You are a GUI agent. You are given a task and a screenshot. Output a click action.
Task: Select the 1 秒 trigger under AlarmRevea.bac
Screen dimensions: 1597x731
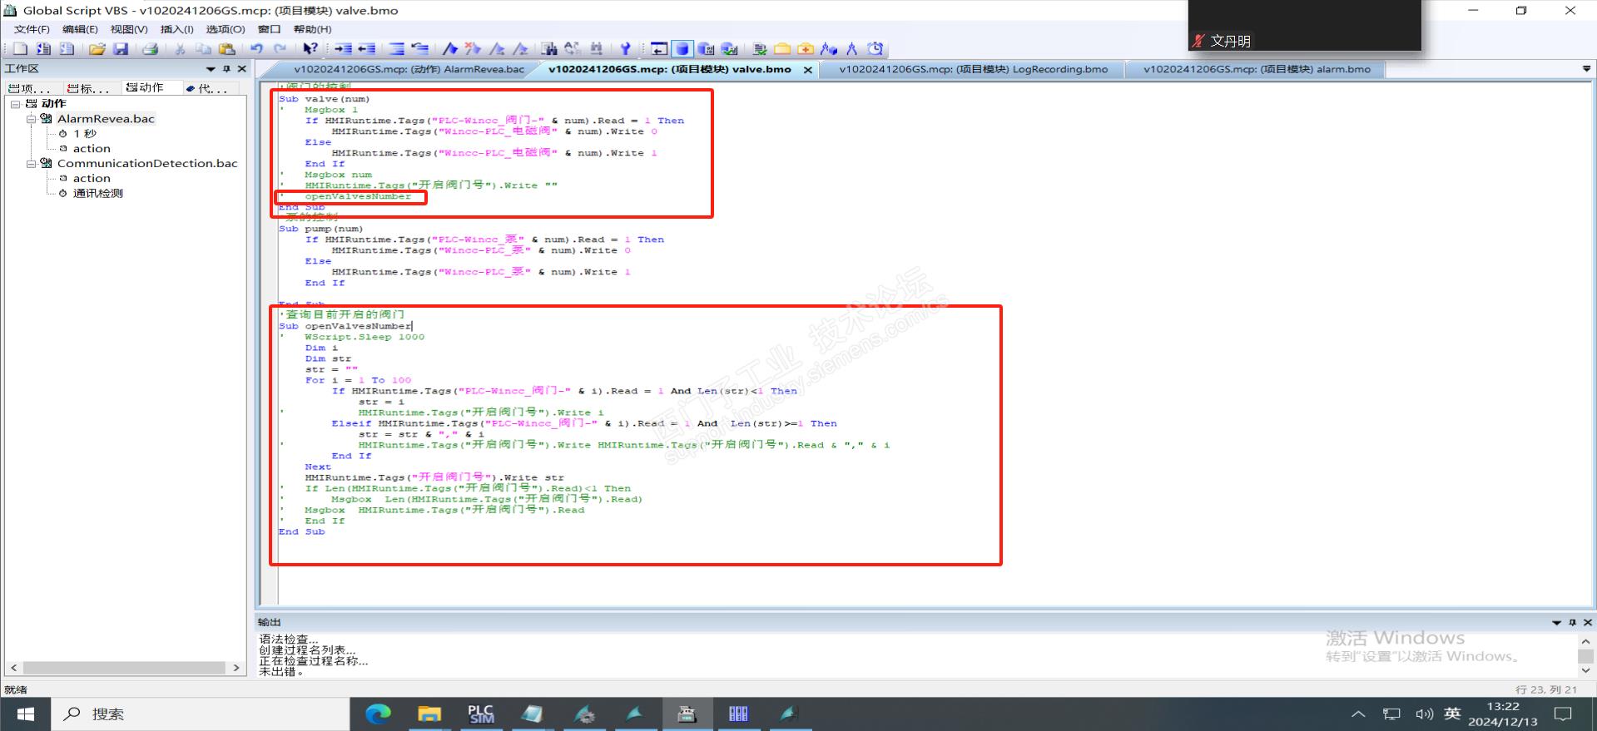(x=84, y=134)
